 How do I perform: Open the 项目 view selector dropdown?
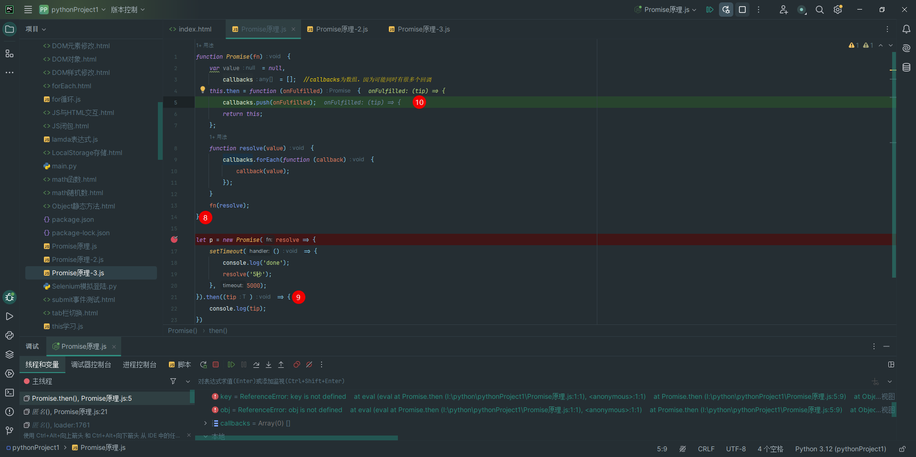[x=36, y=29]
